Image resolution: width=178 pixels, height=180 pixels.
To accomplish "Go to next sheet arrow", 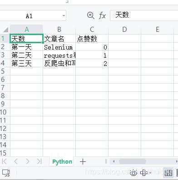I will pos(28,161).
